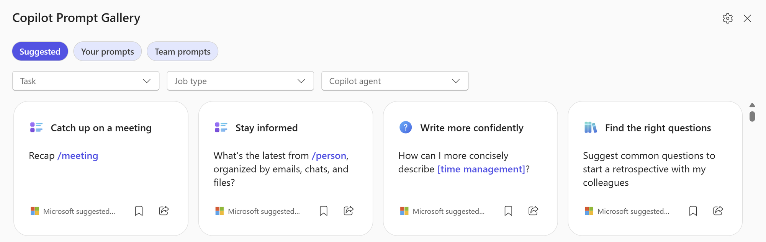Click the list icon beside Stay informed

221,128
